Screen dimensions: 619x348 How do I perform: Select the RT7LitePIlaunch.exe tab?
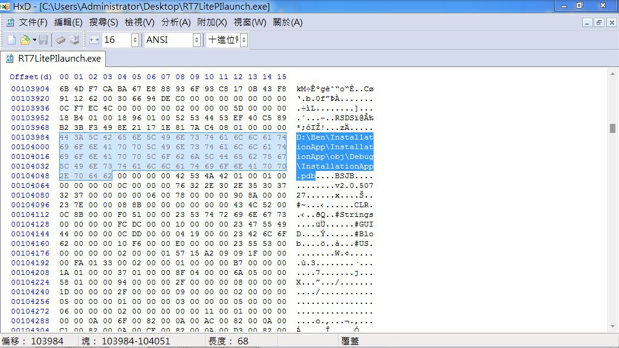click(x=53, y=59)
